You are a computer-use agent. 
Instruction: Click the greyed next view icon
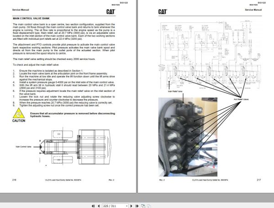click(x=149, y=206)
